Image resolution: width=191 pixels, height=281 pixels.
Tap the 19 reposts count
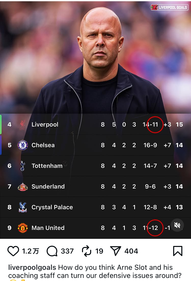click(x=99, y=251)
